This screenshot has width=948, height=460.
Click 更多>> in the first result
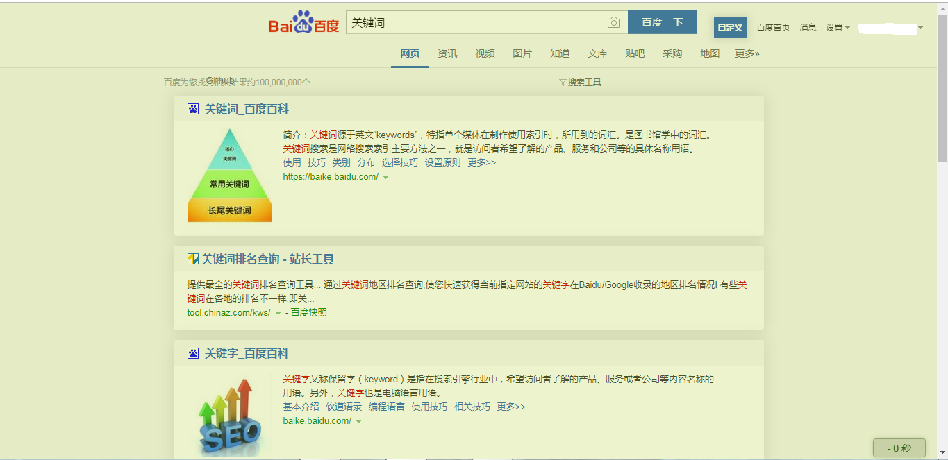pos(482,162)
